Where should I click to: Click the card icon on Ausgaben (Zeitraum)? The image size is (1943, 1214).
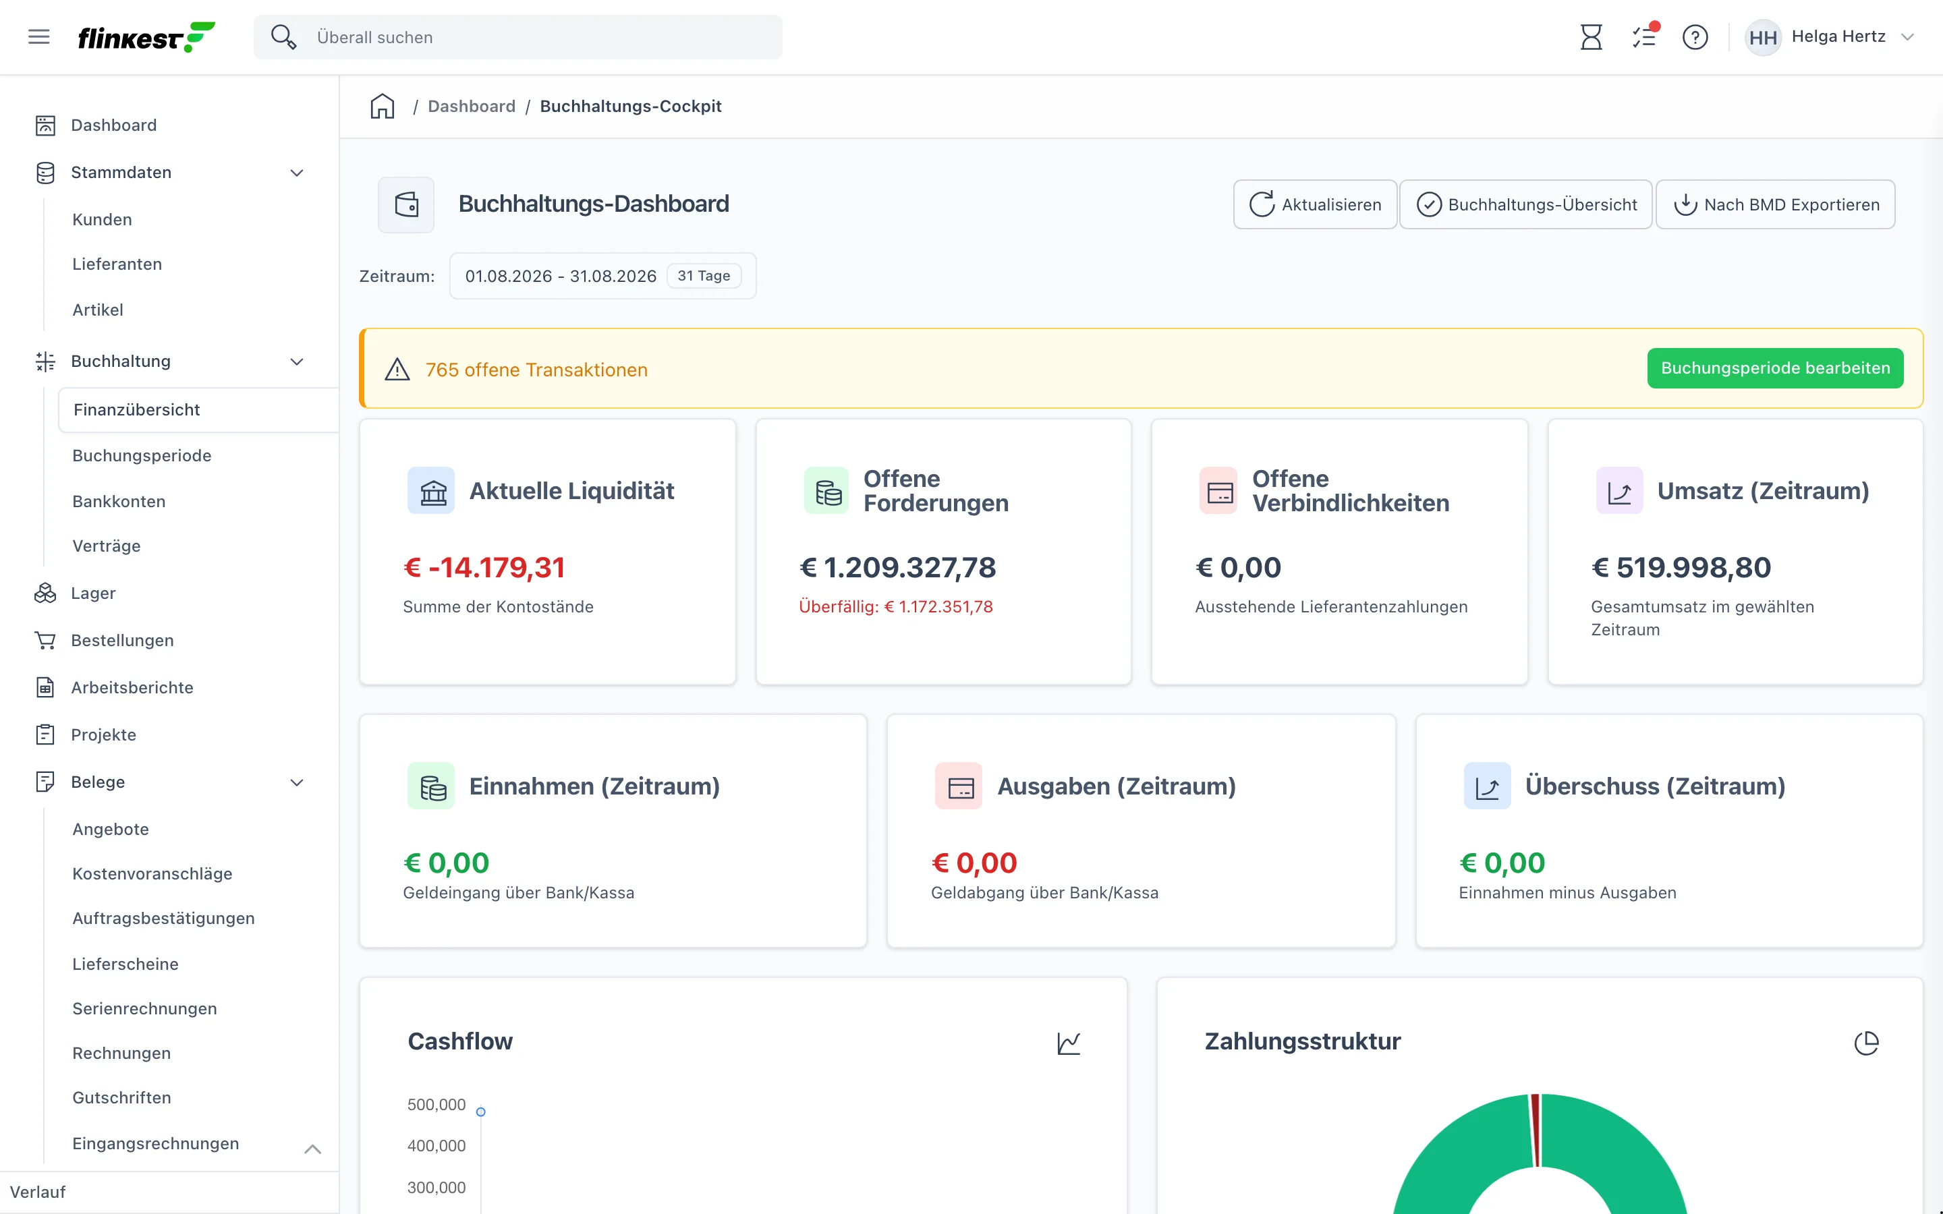tap(959, 786)
